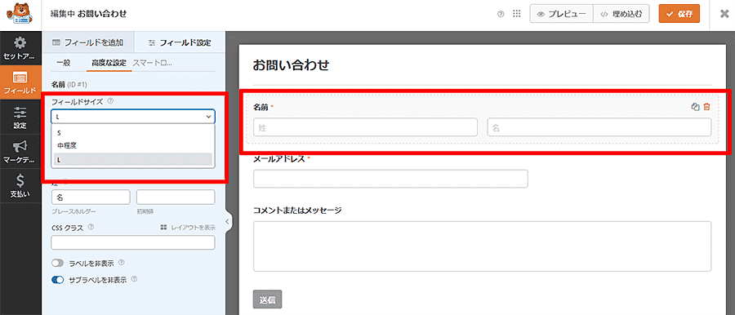
Task: Select option 中程度 in Field Size list
Action: pyautogui.click(x=133, y=146)
